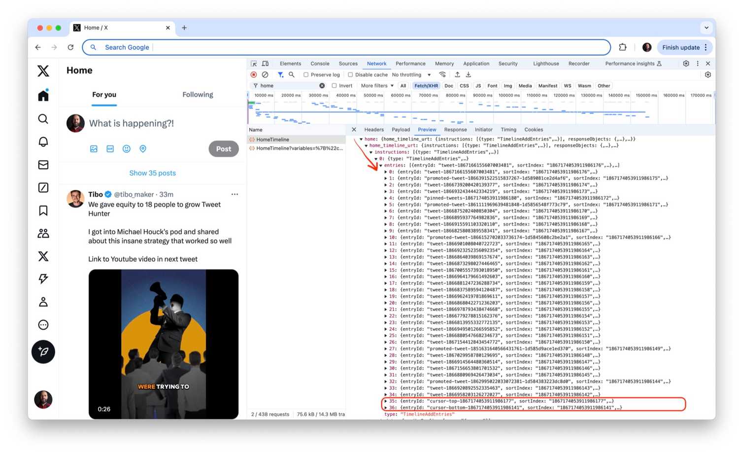This screenshot has height=452, width=739.
Task: Click the Grok slash icon in sidebar
Action: point(43,187)
